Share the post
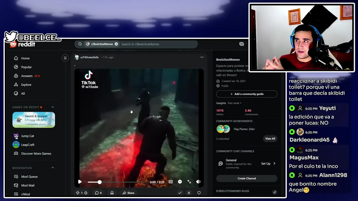358x201 pixels. (x=128, y=193)
